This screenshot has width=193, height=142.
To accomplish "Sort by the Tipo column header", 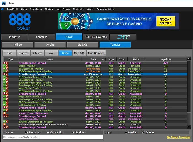I will pyautogui.click(x=11, y=59).
